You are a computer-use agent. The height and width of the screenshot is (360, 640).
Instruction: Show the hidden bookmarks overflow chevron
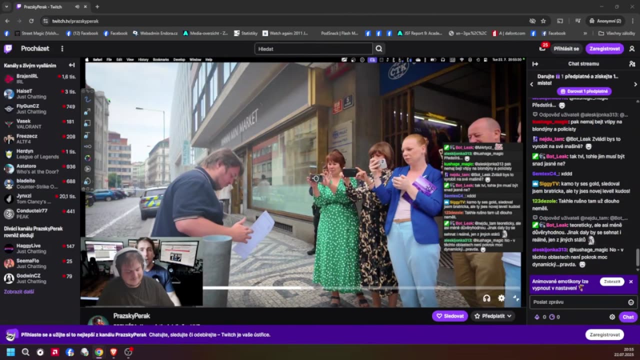coord(585,33)
